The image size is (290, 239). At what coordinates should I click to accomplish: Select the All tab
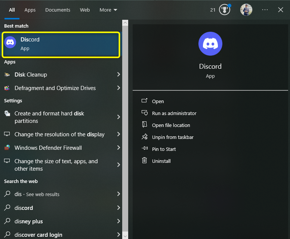tap(12, 10)
